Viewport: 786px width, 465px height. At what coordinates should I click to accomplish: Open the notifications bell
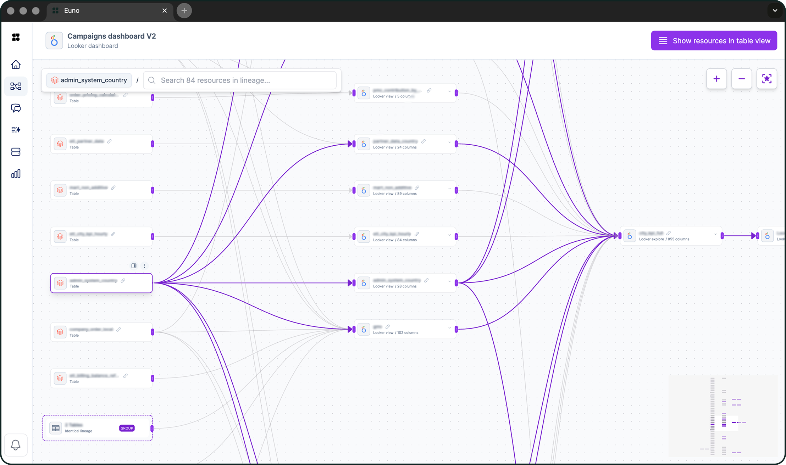pos(16,445)
